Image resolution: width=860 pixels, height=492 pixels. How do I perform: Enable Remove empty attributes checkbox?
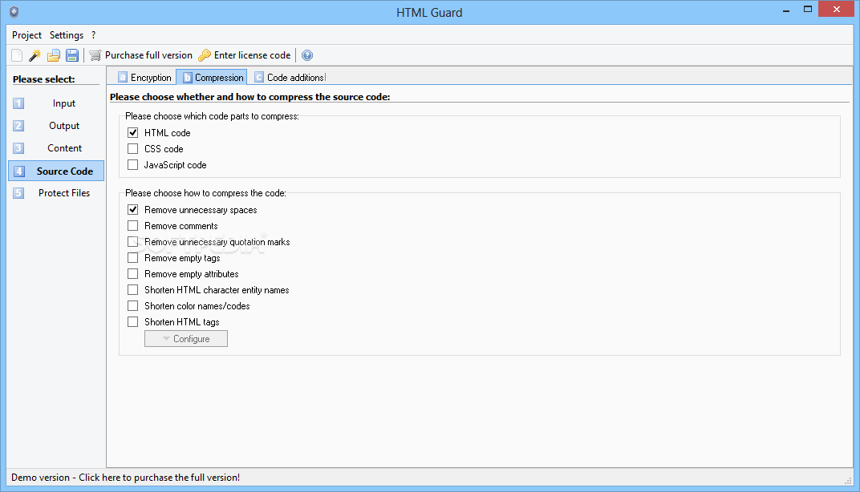pyautogui.click(x=132, y=273)
